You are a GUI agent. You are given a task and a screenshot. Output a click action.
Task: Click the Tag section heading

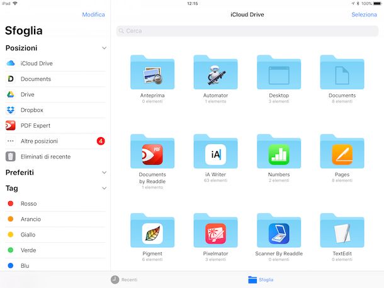[12, 189]
